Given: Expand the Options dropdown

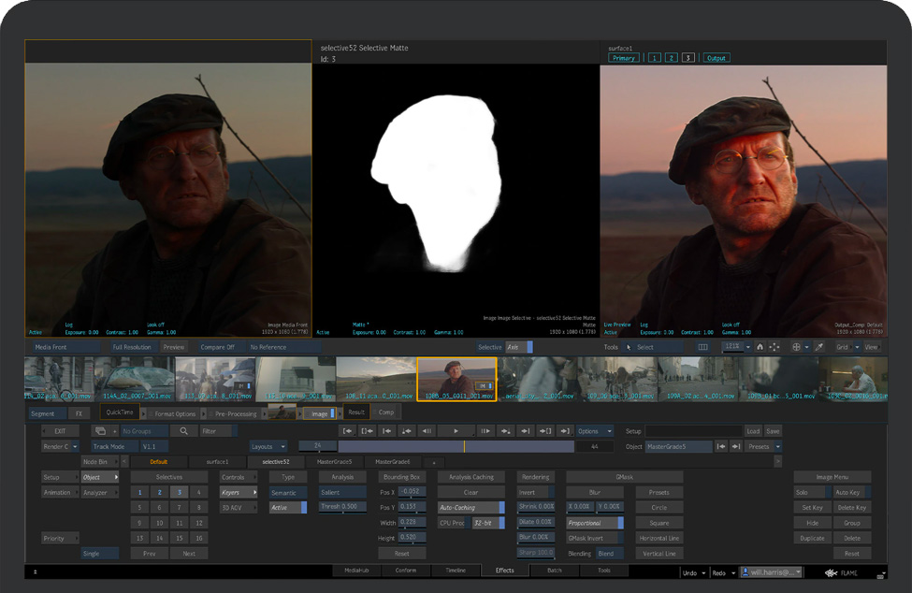Looking at the screenshot, I should (x=595, y=431).
